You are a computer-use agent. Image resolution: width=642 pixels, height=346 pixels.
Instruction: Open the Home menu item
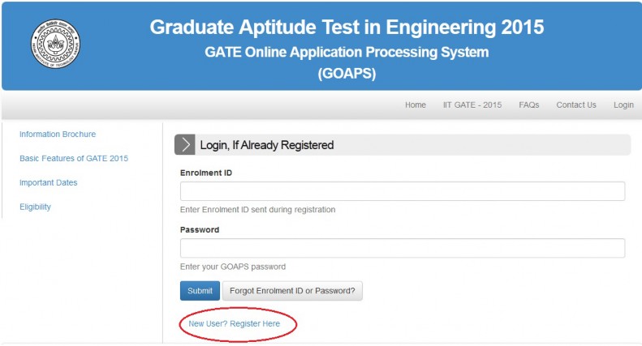(x=416, y=105)
